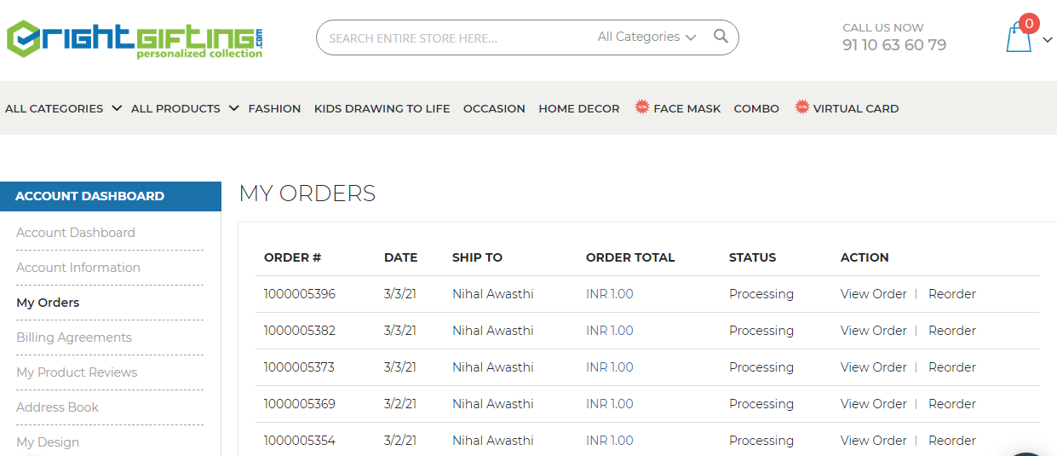Expand the All Products navigation menu

pos(184,108)
